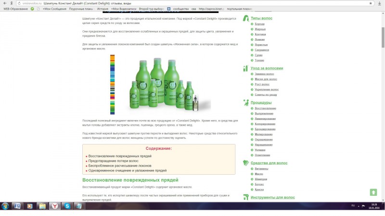
Task: Click the green circle bookmark icon
Action: pos(32,9)
